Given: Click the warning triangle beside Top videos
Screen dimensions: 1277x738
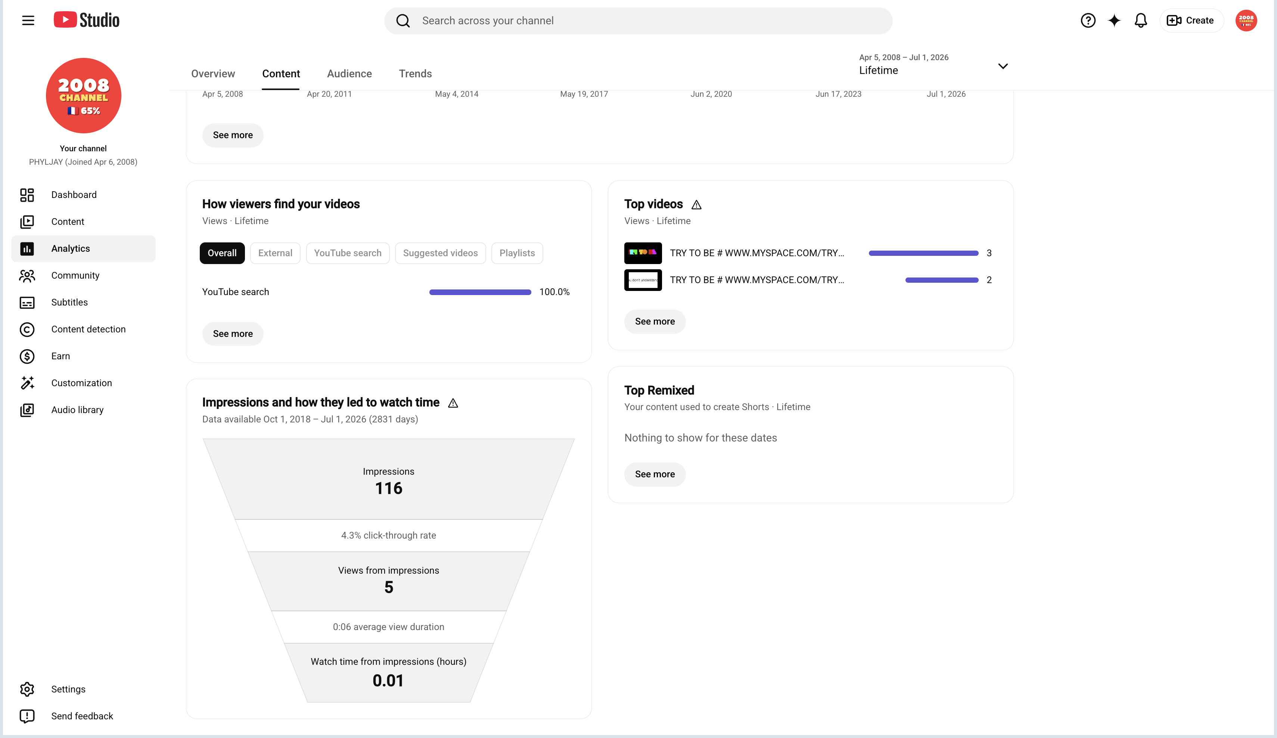Looking at the screenshot, I should pos(696,204).
